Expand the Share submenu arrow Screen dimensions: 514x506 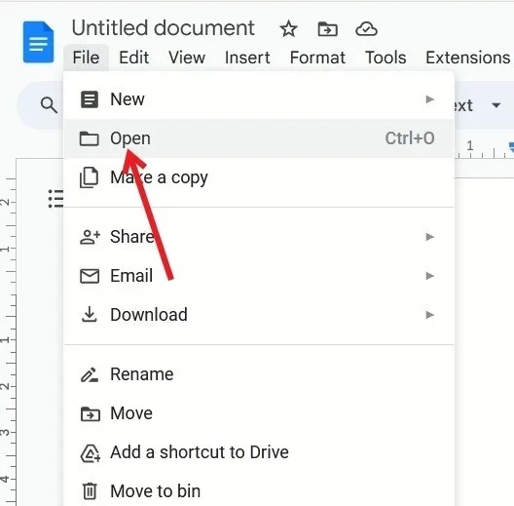tap(429, 237)
